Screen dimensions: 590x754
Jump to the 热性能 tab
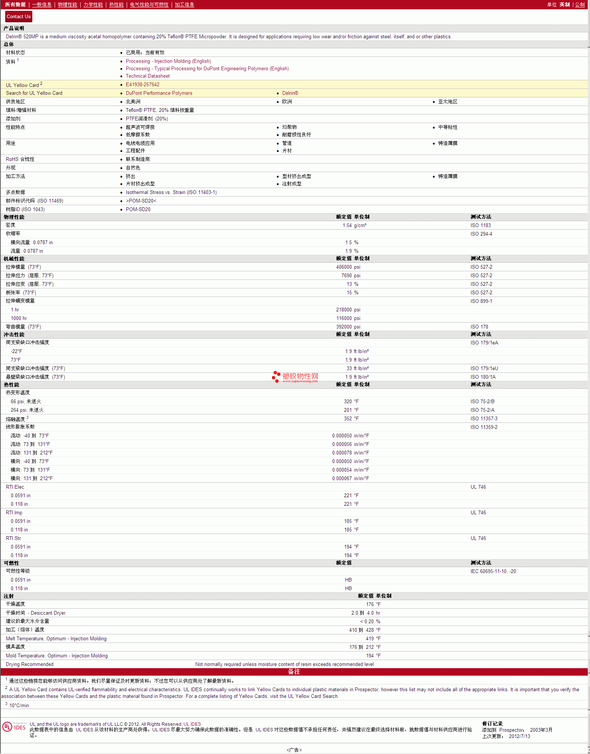click(116, 4)
